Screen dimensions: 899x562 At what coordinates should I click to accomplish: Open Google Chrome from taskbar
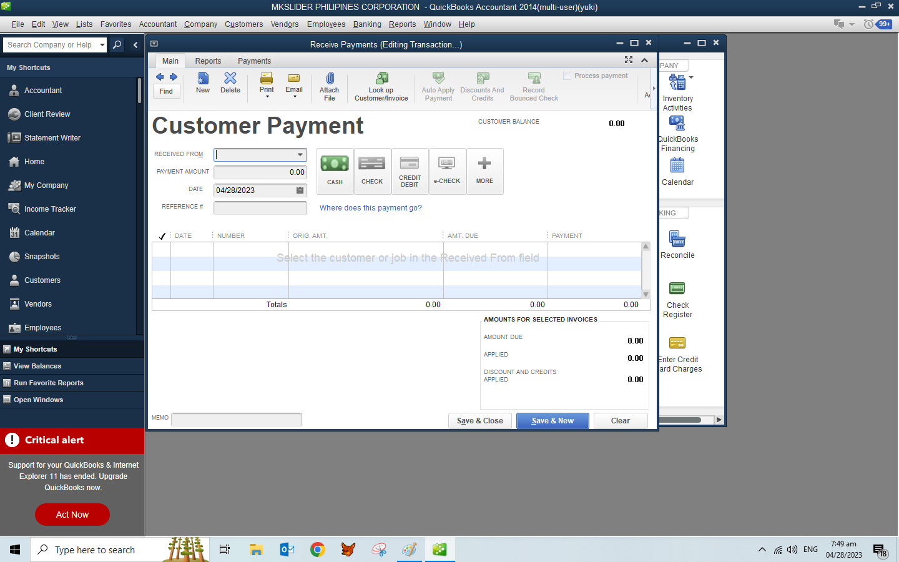click(x=317, y=550)
